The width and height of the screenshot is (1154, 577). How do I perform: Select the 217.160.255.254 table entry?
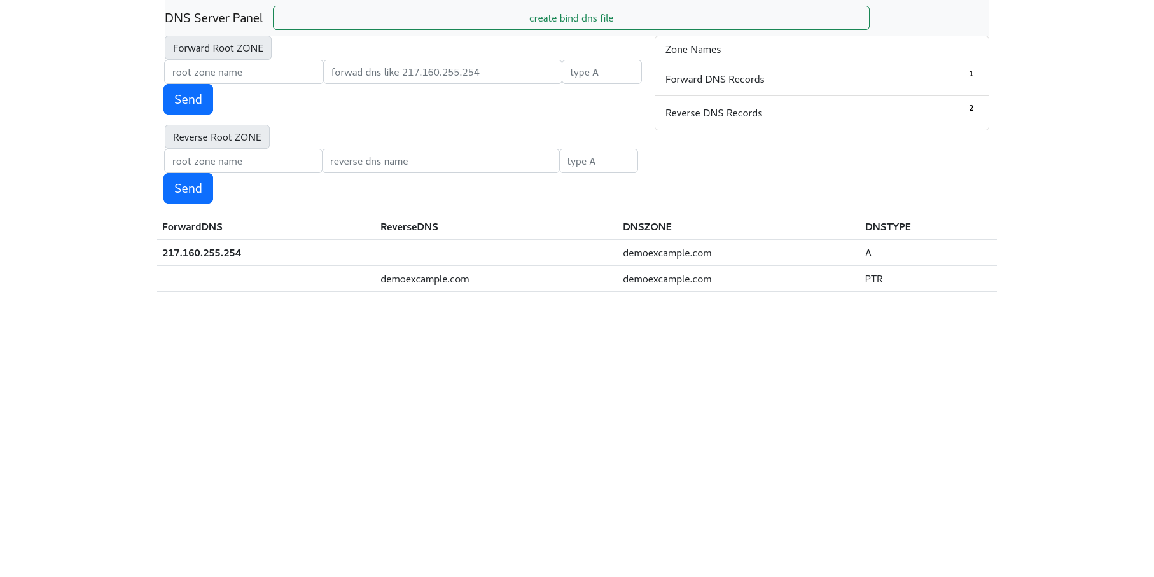[202, 253]
